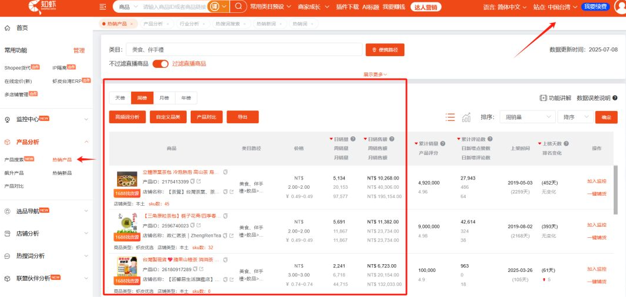Open 热销新品 in sidebar
This screenshot has width=626, height=301.
(x=62, y=173)
